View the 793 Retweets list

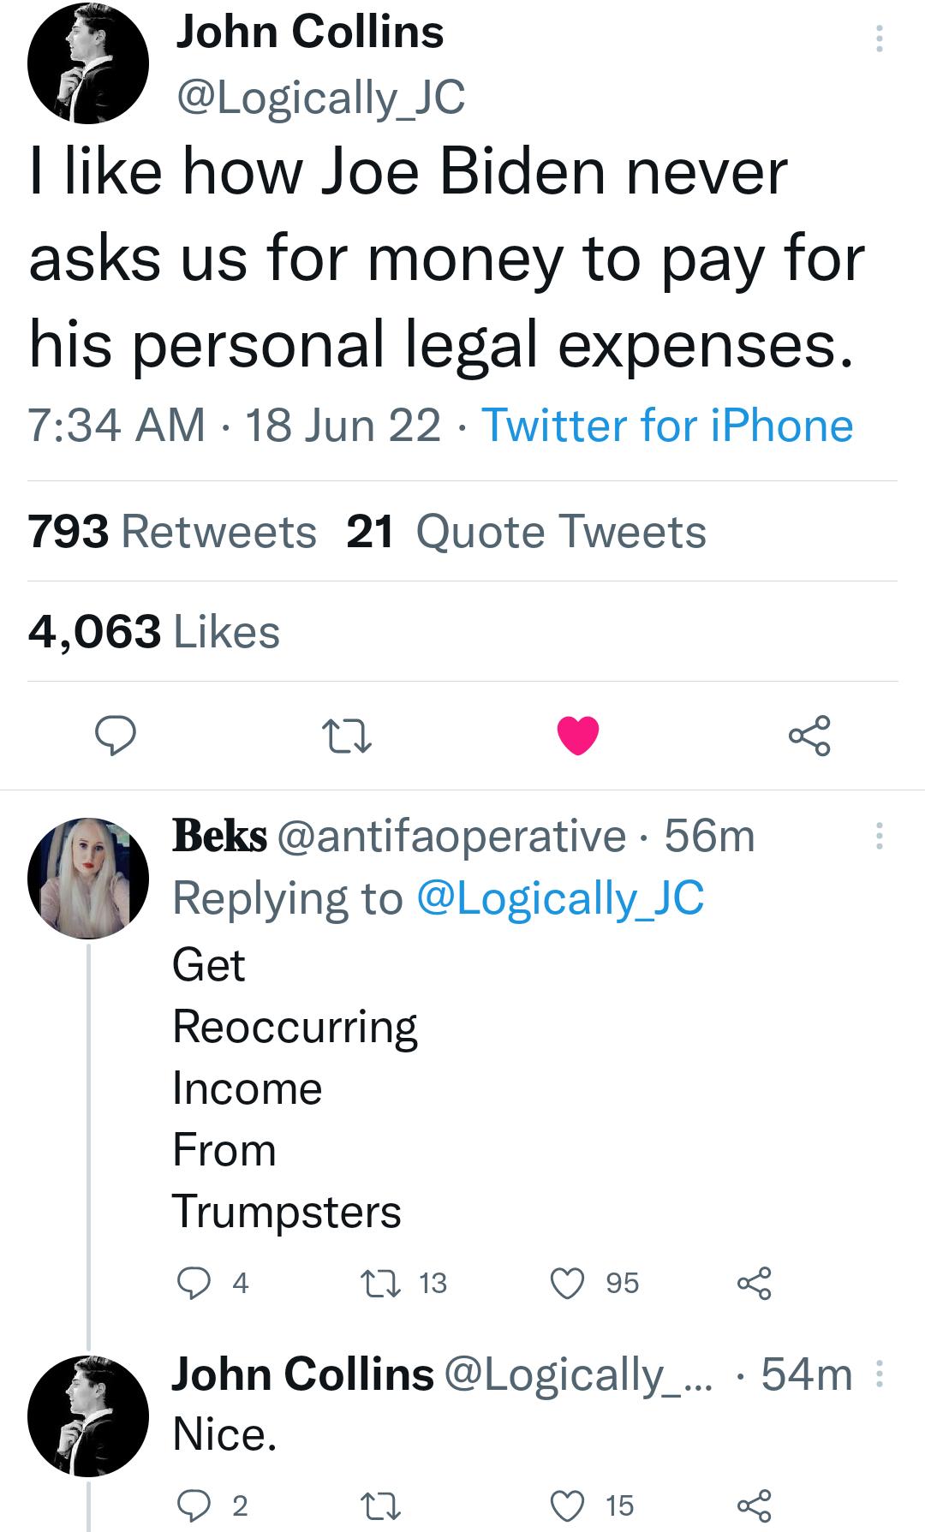point(171,531)
